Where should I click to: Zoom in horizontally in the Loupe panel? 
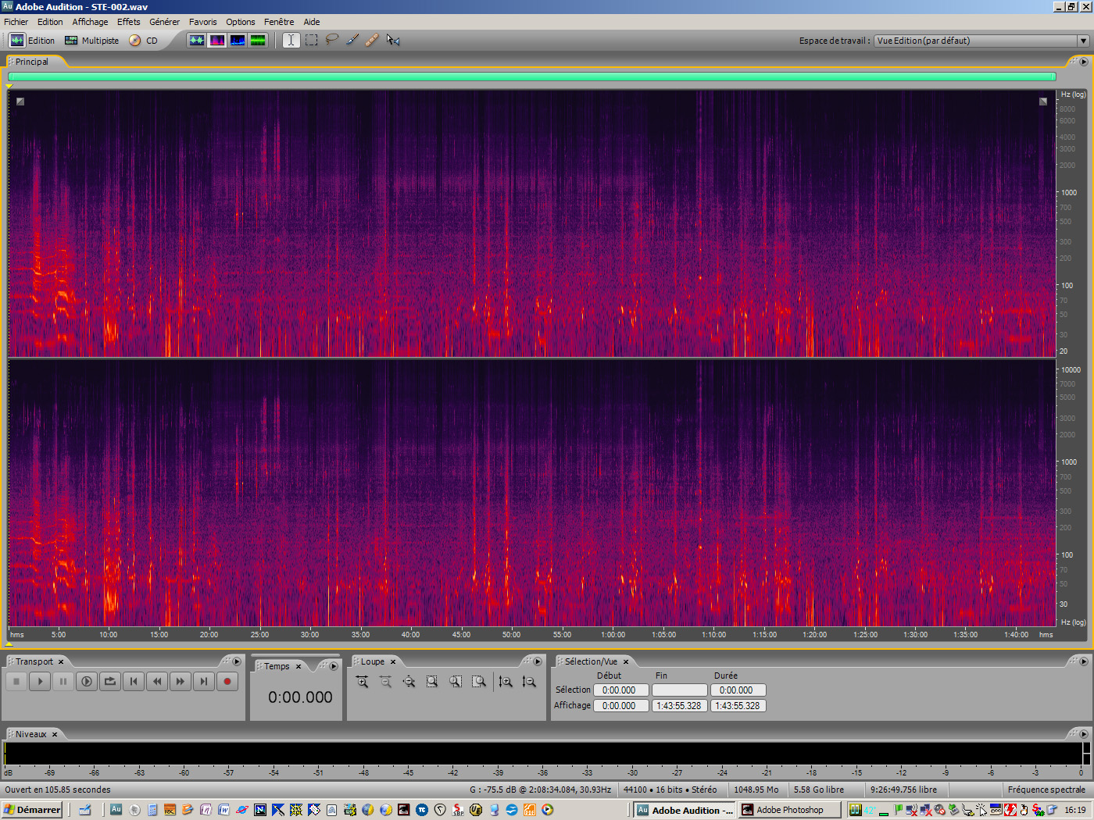[x=362, y=682]
